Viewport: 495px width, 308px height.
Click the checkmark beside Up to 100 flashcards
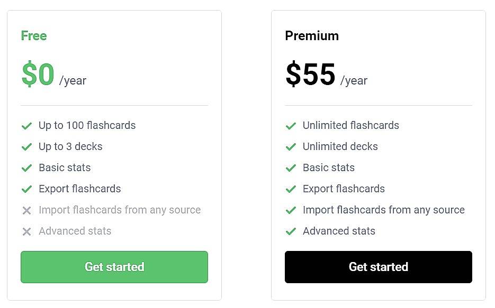(26, 126)
